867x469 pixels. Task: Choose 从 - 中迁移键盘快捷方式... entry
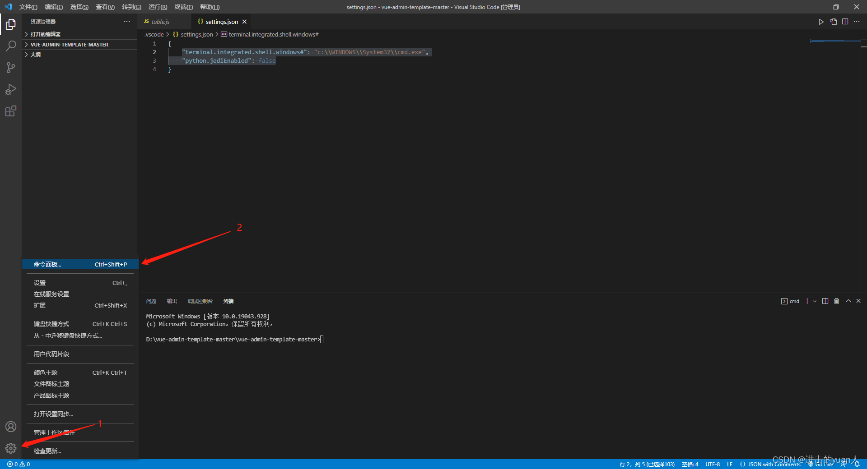click(x=80, y=336)
